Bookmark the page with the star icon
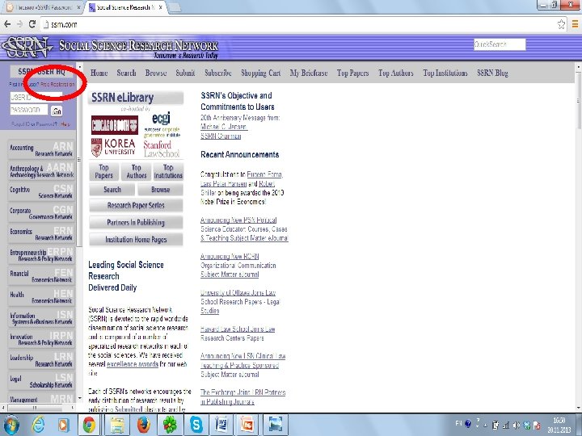The height and width of the screenshot is (436, 582). coord(561,24)
